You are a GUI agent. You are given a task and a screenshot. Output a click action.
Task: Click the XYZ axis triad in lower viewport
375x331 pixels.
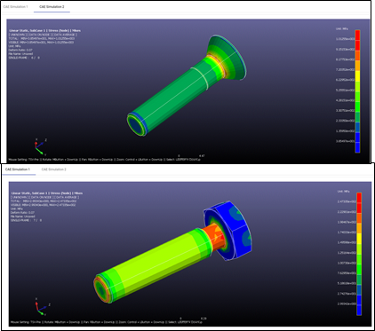(x=42, y=307)
